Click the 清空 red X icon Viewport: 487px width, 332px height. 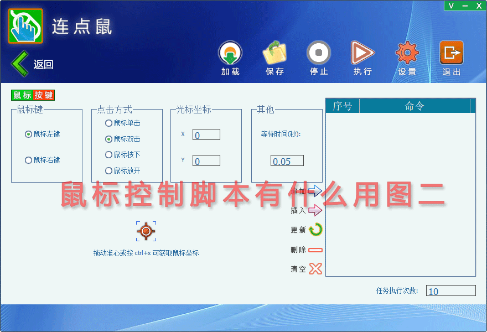point(315,269)
